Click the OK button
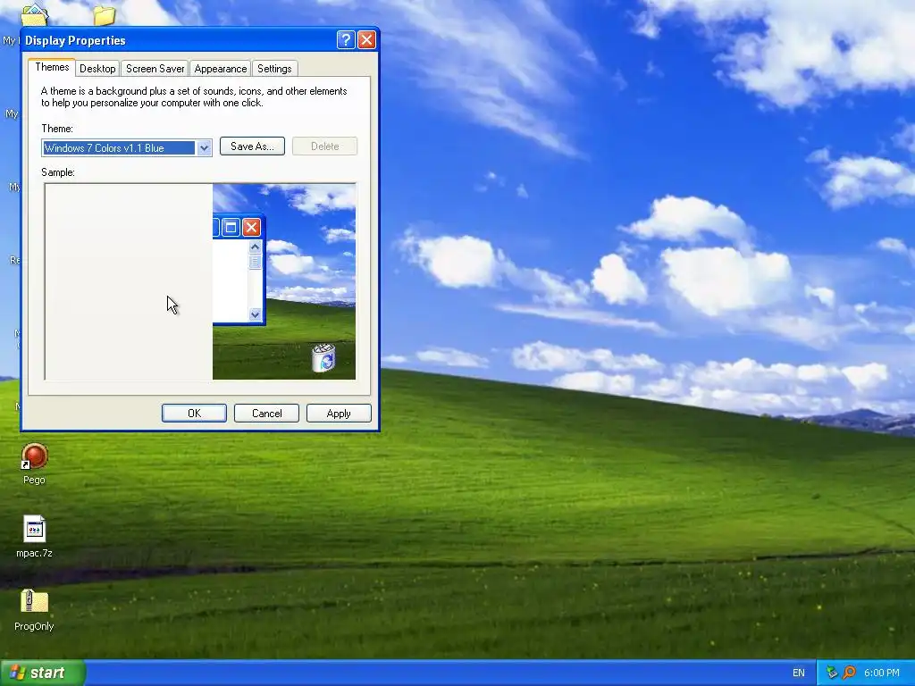This screenshot has width=915, height=686. (194, 413)
